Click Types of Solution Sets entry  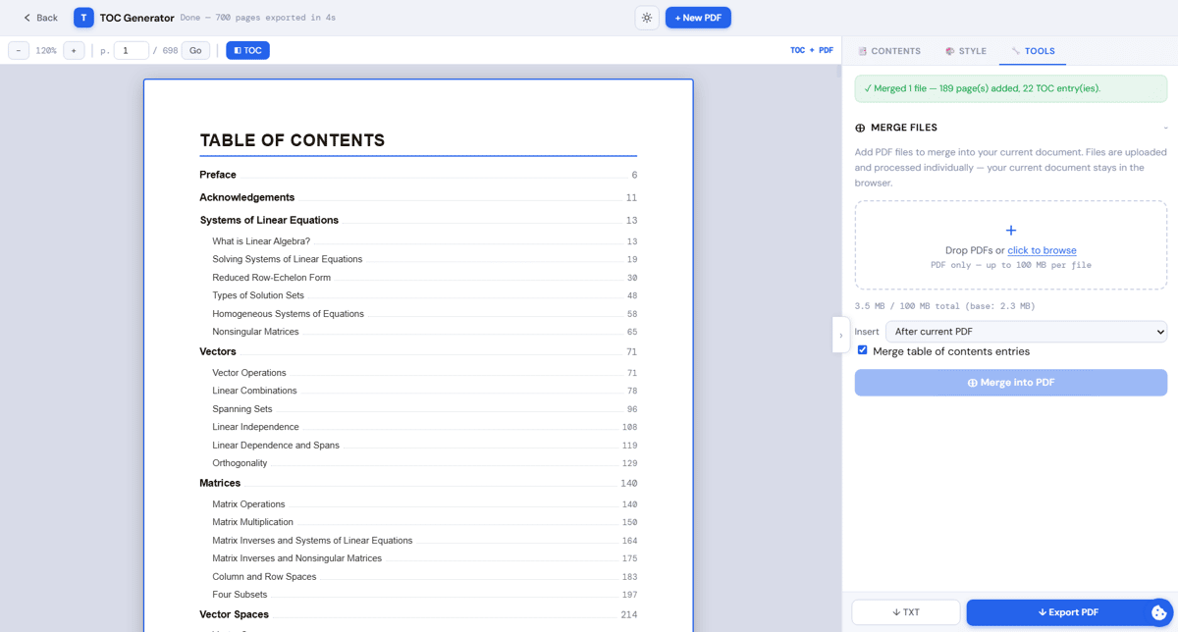coord(425,295)
